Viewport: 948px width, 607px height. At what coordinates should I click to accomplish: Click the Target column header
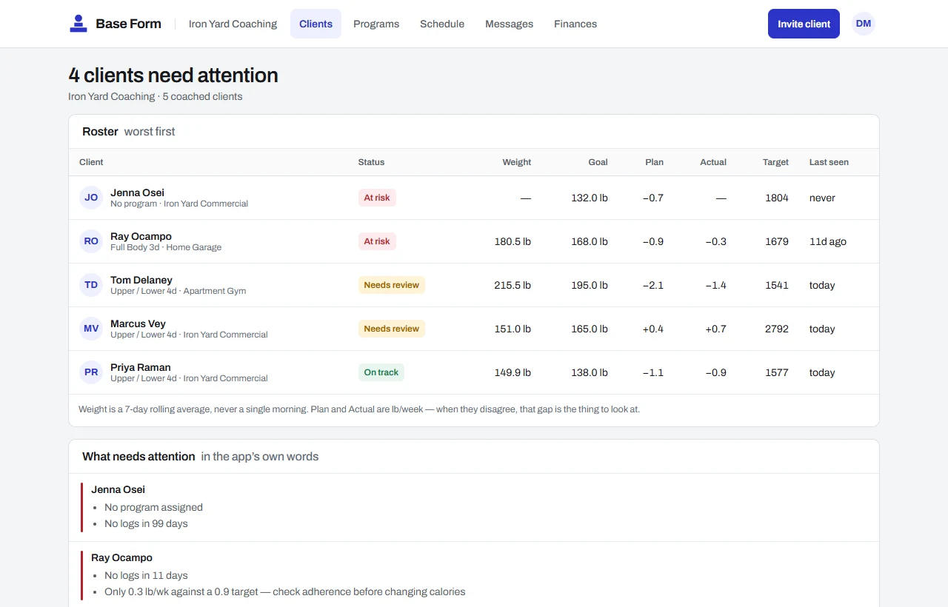click(775, 162)
